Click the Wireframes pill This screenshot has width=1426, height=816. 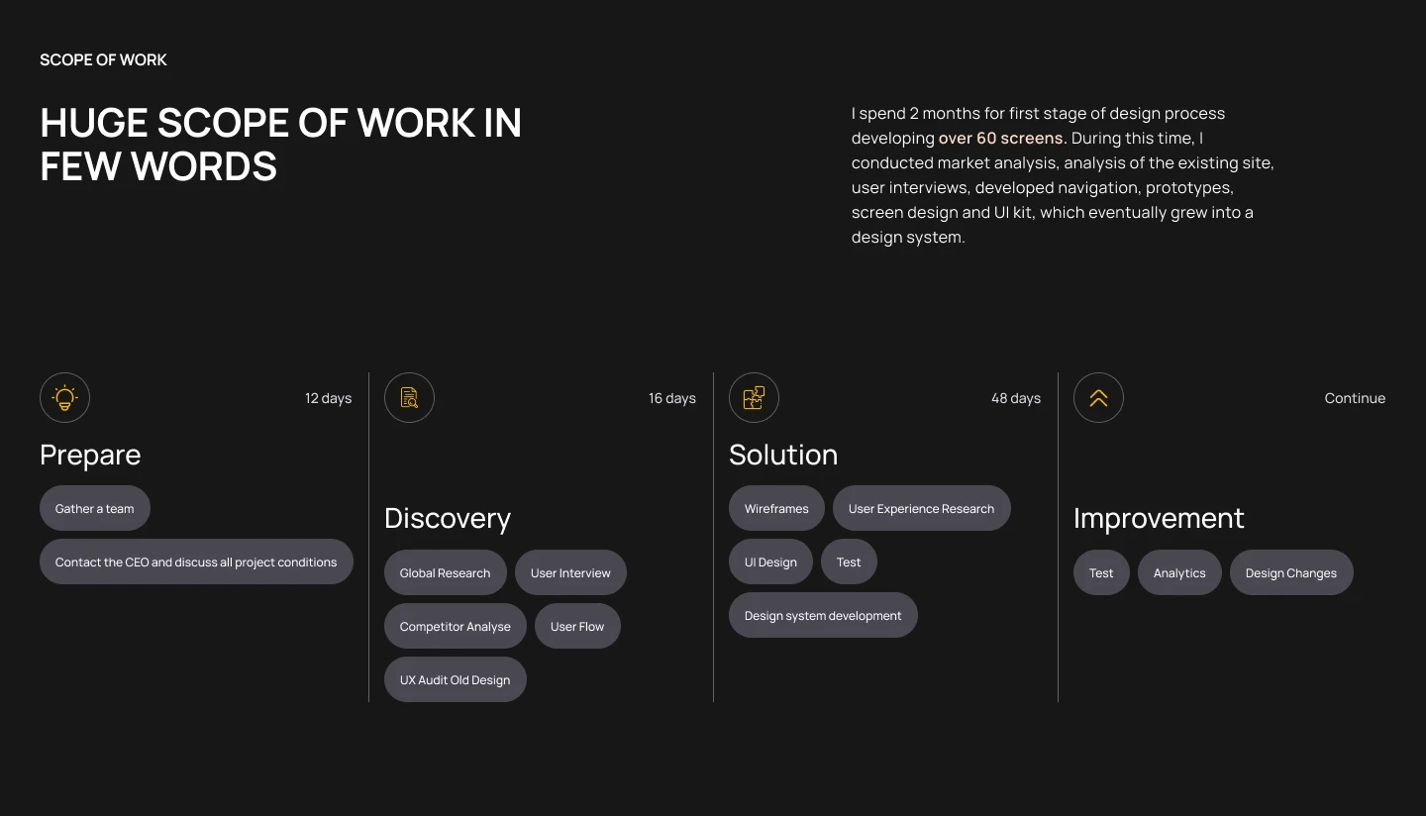click(x=776, y=508)
